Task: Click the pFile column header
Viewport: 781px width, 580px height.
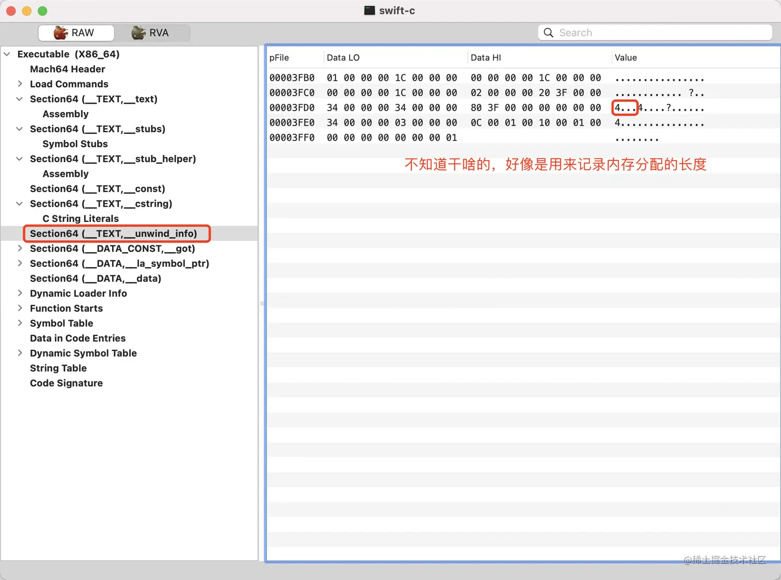Action: pos(295,57)
